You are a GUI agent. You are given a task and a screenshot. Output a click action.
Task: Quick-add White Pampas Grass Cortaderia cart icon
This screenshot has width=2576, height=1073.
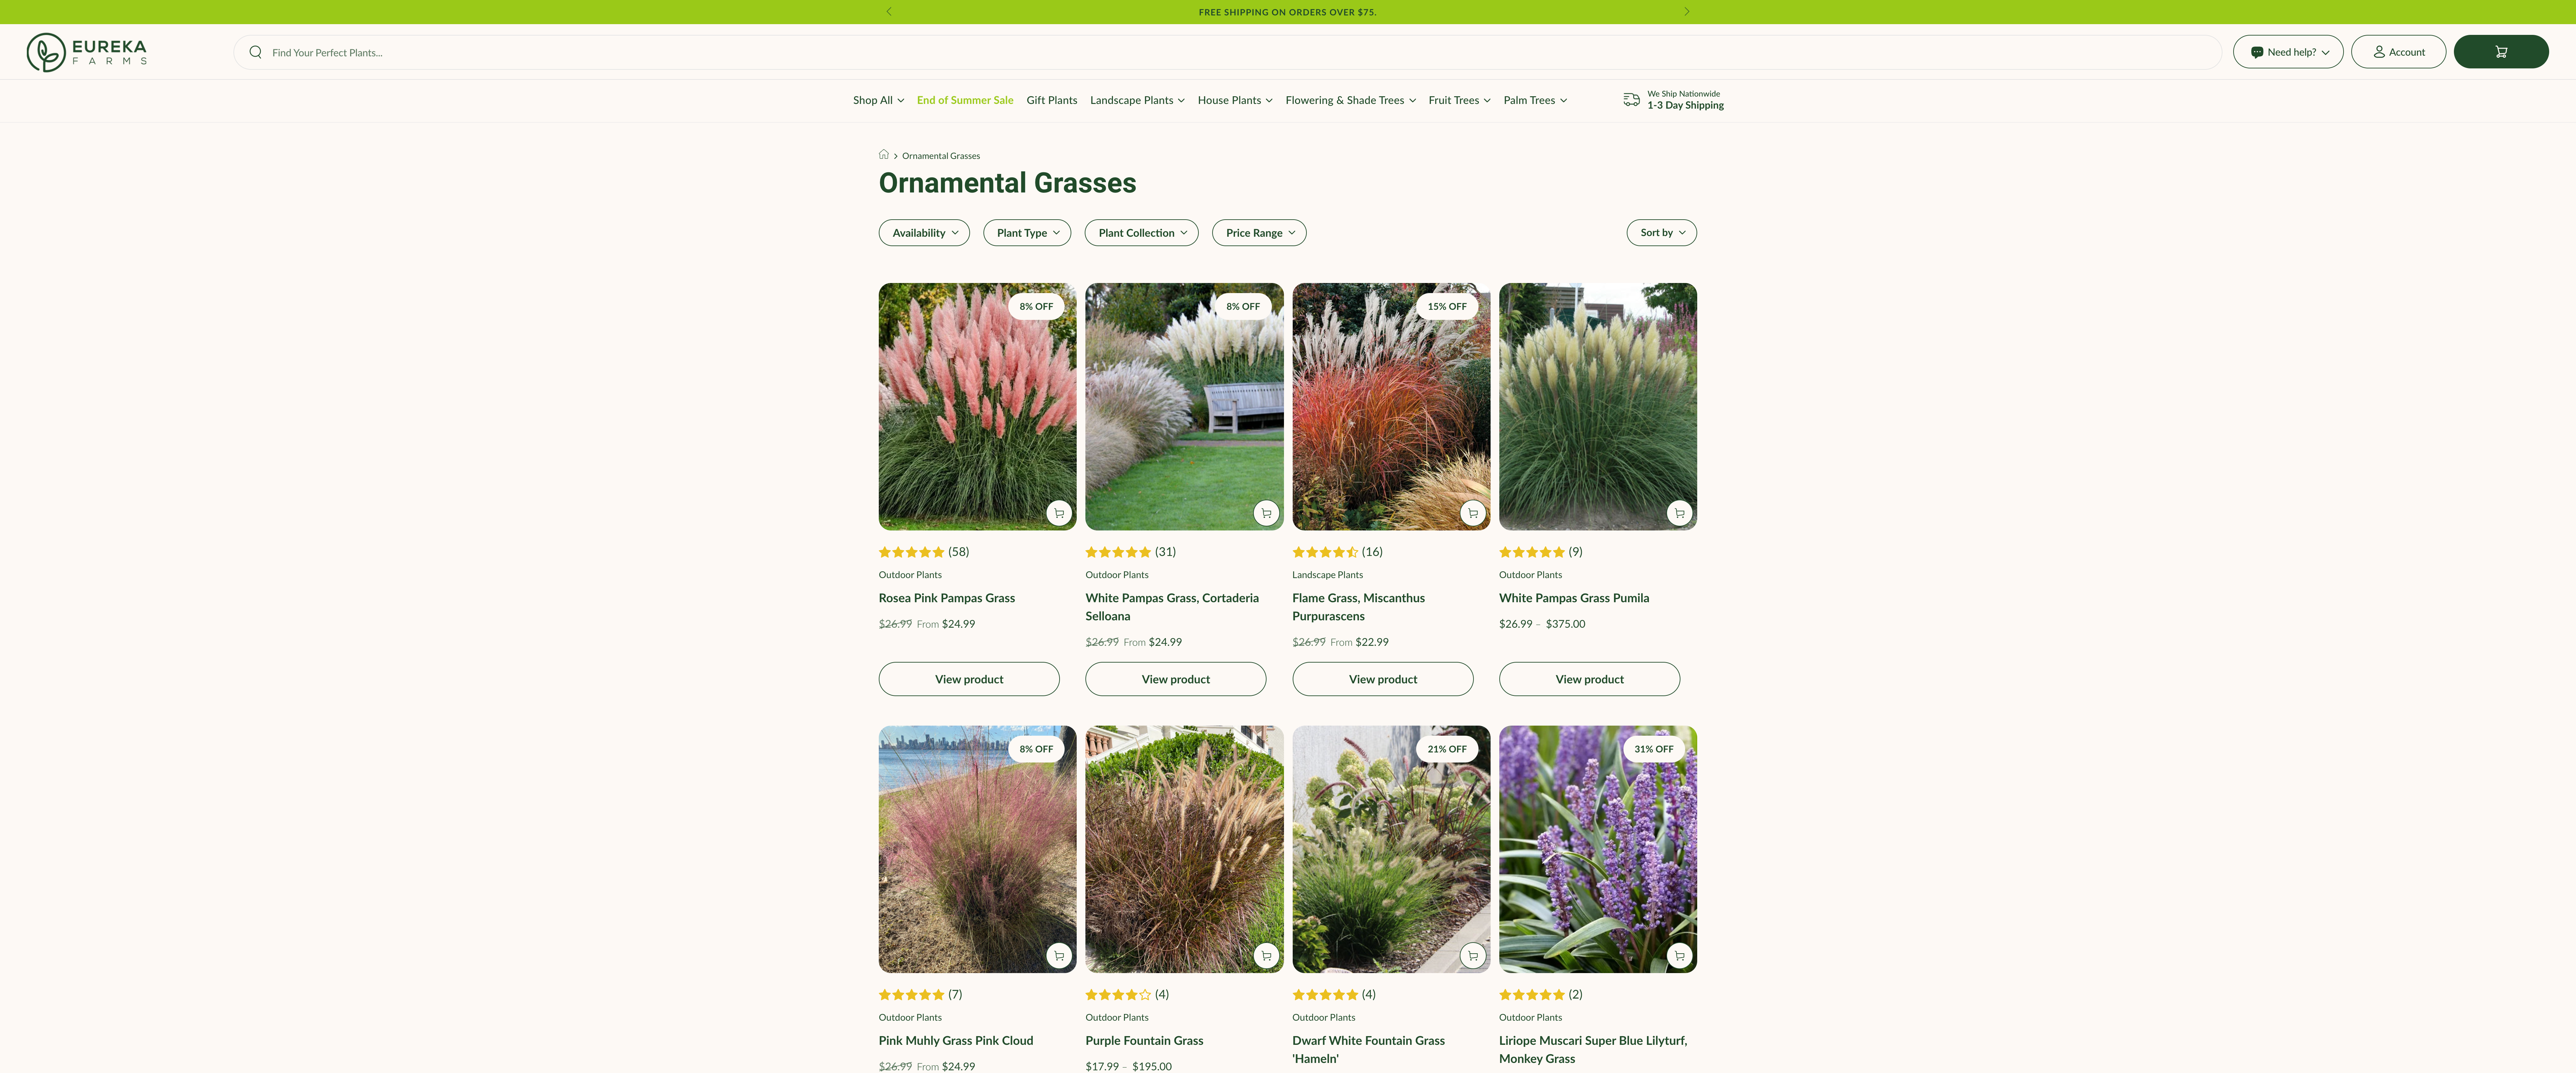click(1266, 513)
